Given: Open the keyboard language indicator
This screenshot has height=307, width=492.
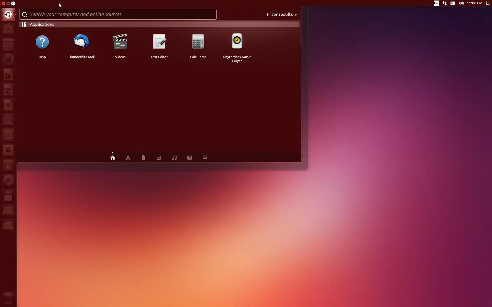Looking at the screenshot, I should (436, 3).
